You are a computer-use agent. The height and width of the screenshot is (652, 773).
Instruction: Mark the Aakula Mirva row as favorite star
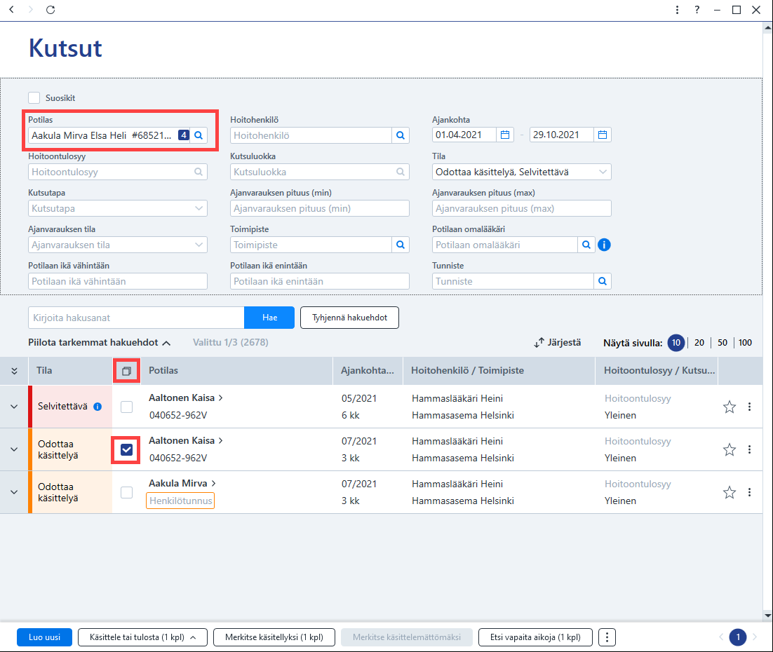pos(729,492)
